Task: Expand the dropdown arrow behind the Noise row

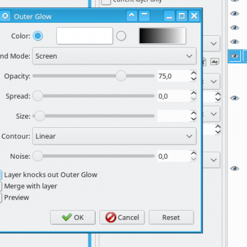Action: coord(214,160)
